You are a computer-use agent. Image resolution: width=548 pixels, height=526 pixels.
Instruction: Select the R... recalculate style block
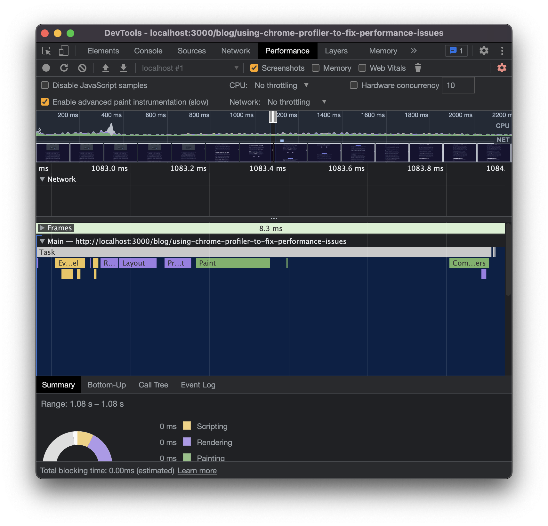pyautogui.click(x=109, y=263)
